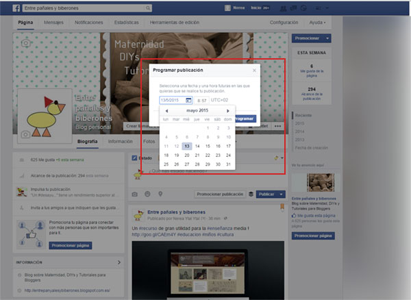Image resolution: width=411 pixels, height=300 pixels.
Task: Click the Reciente timeline entry
Action: click(303, 115)
